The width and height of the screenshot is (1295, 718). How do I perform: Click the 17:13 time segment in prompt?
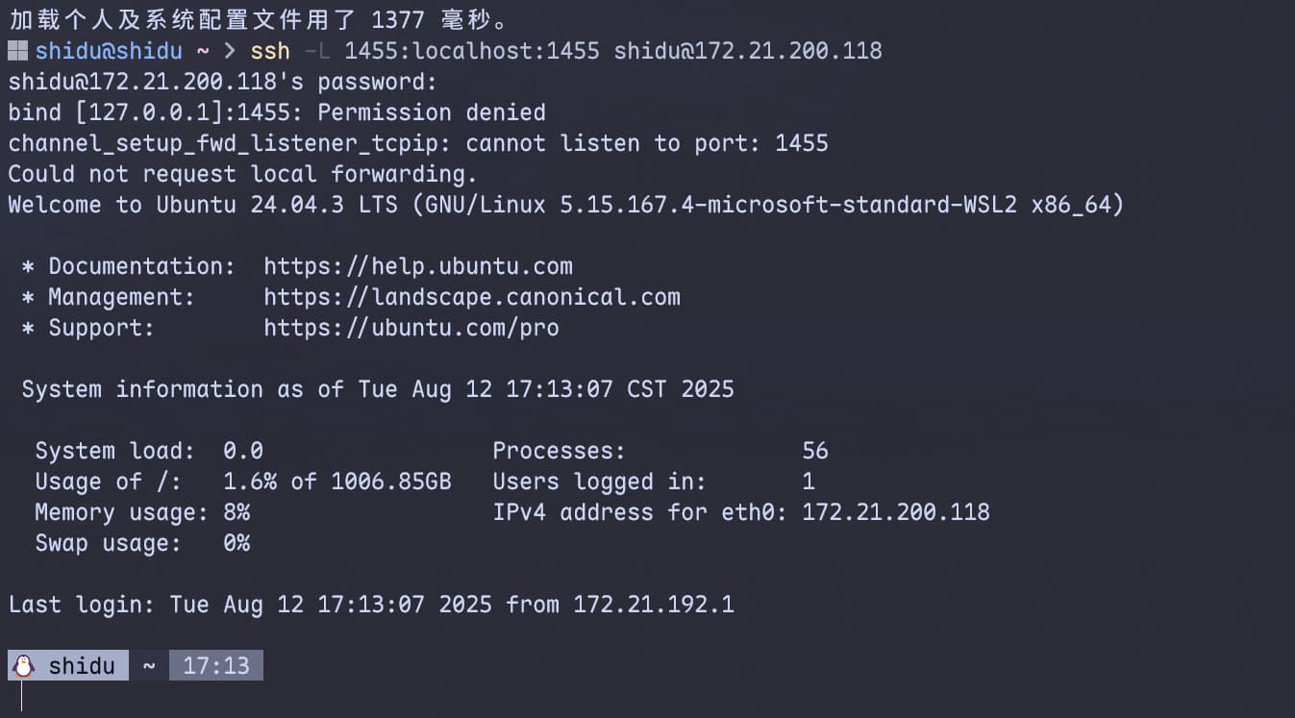pyautogui.click(x=216, y=665)
